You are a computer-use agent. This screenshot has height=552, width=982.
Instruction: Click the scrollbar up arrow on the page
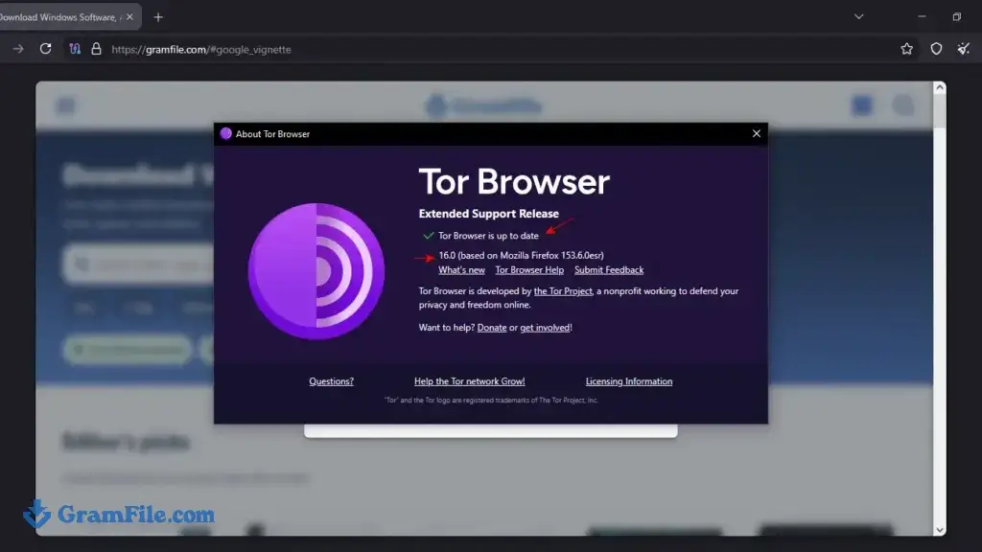[940, 88]
